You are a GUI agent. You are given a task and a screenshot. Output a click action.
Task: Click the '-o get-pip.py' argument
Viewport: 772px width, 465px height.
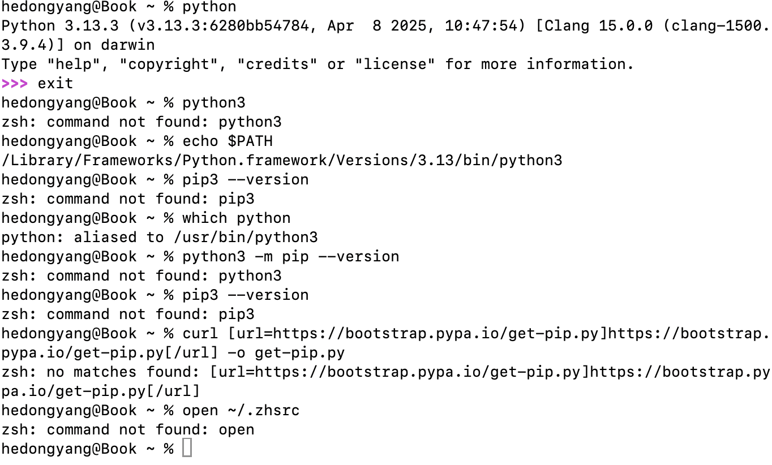[286, 352]
